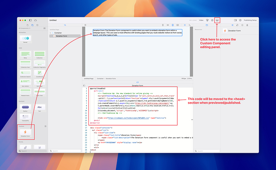The height and width of the screenshot is (170, 276).
Task: Select the Text (Abc) component
Action: [x=40, y=108]
